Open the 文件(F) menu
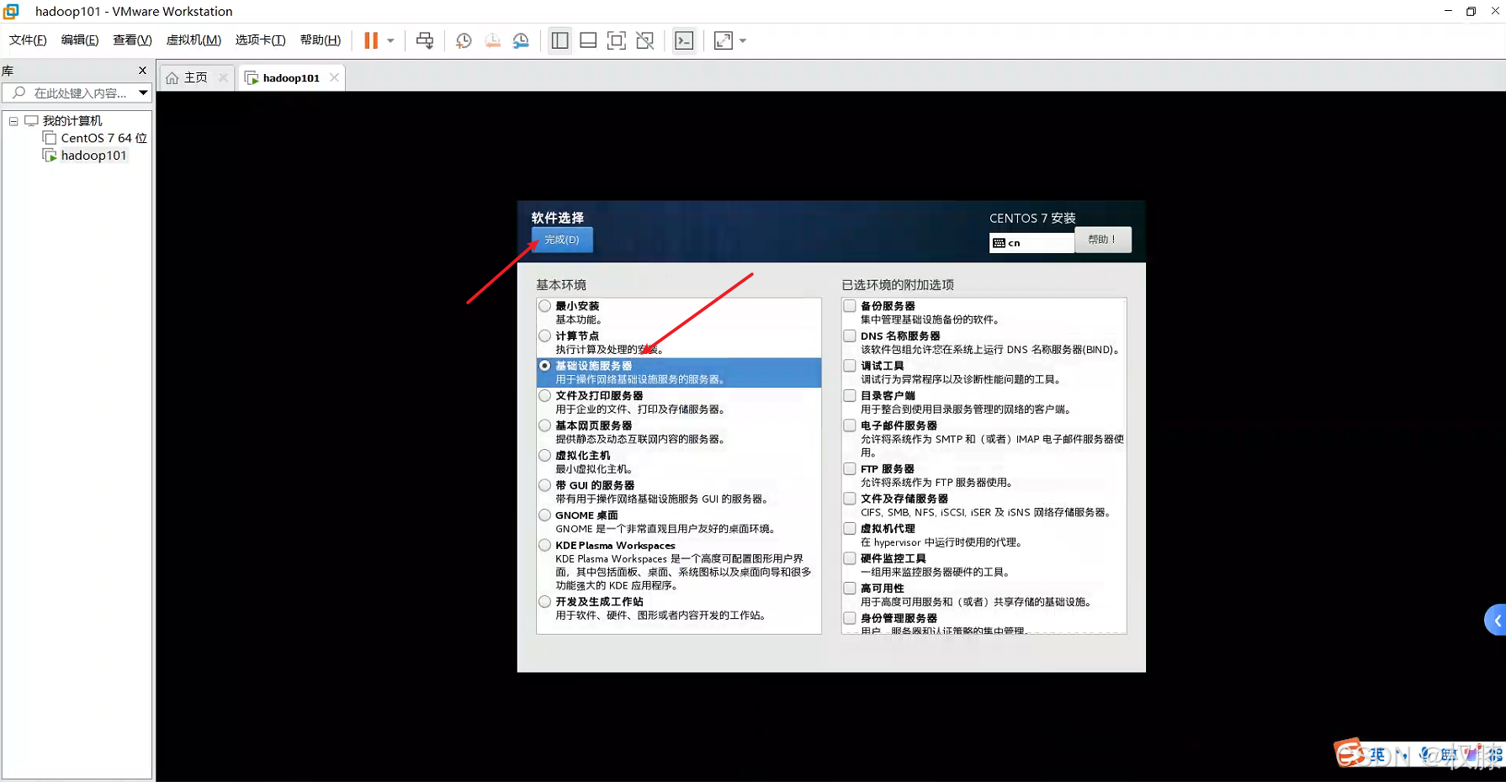The height and width of the screenshot is (782, 1506). tap(28, 40)
